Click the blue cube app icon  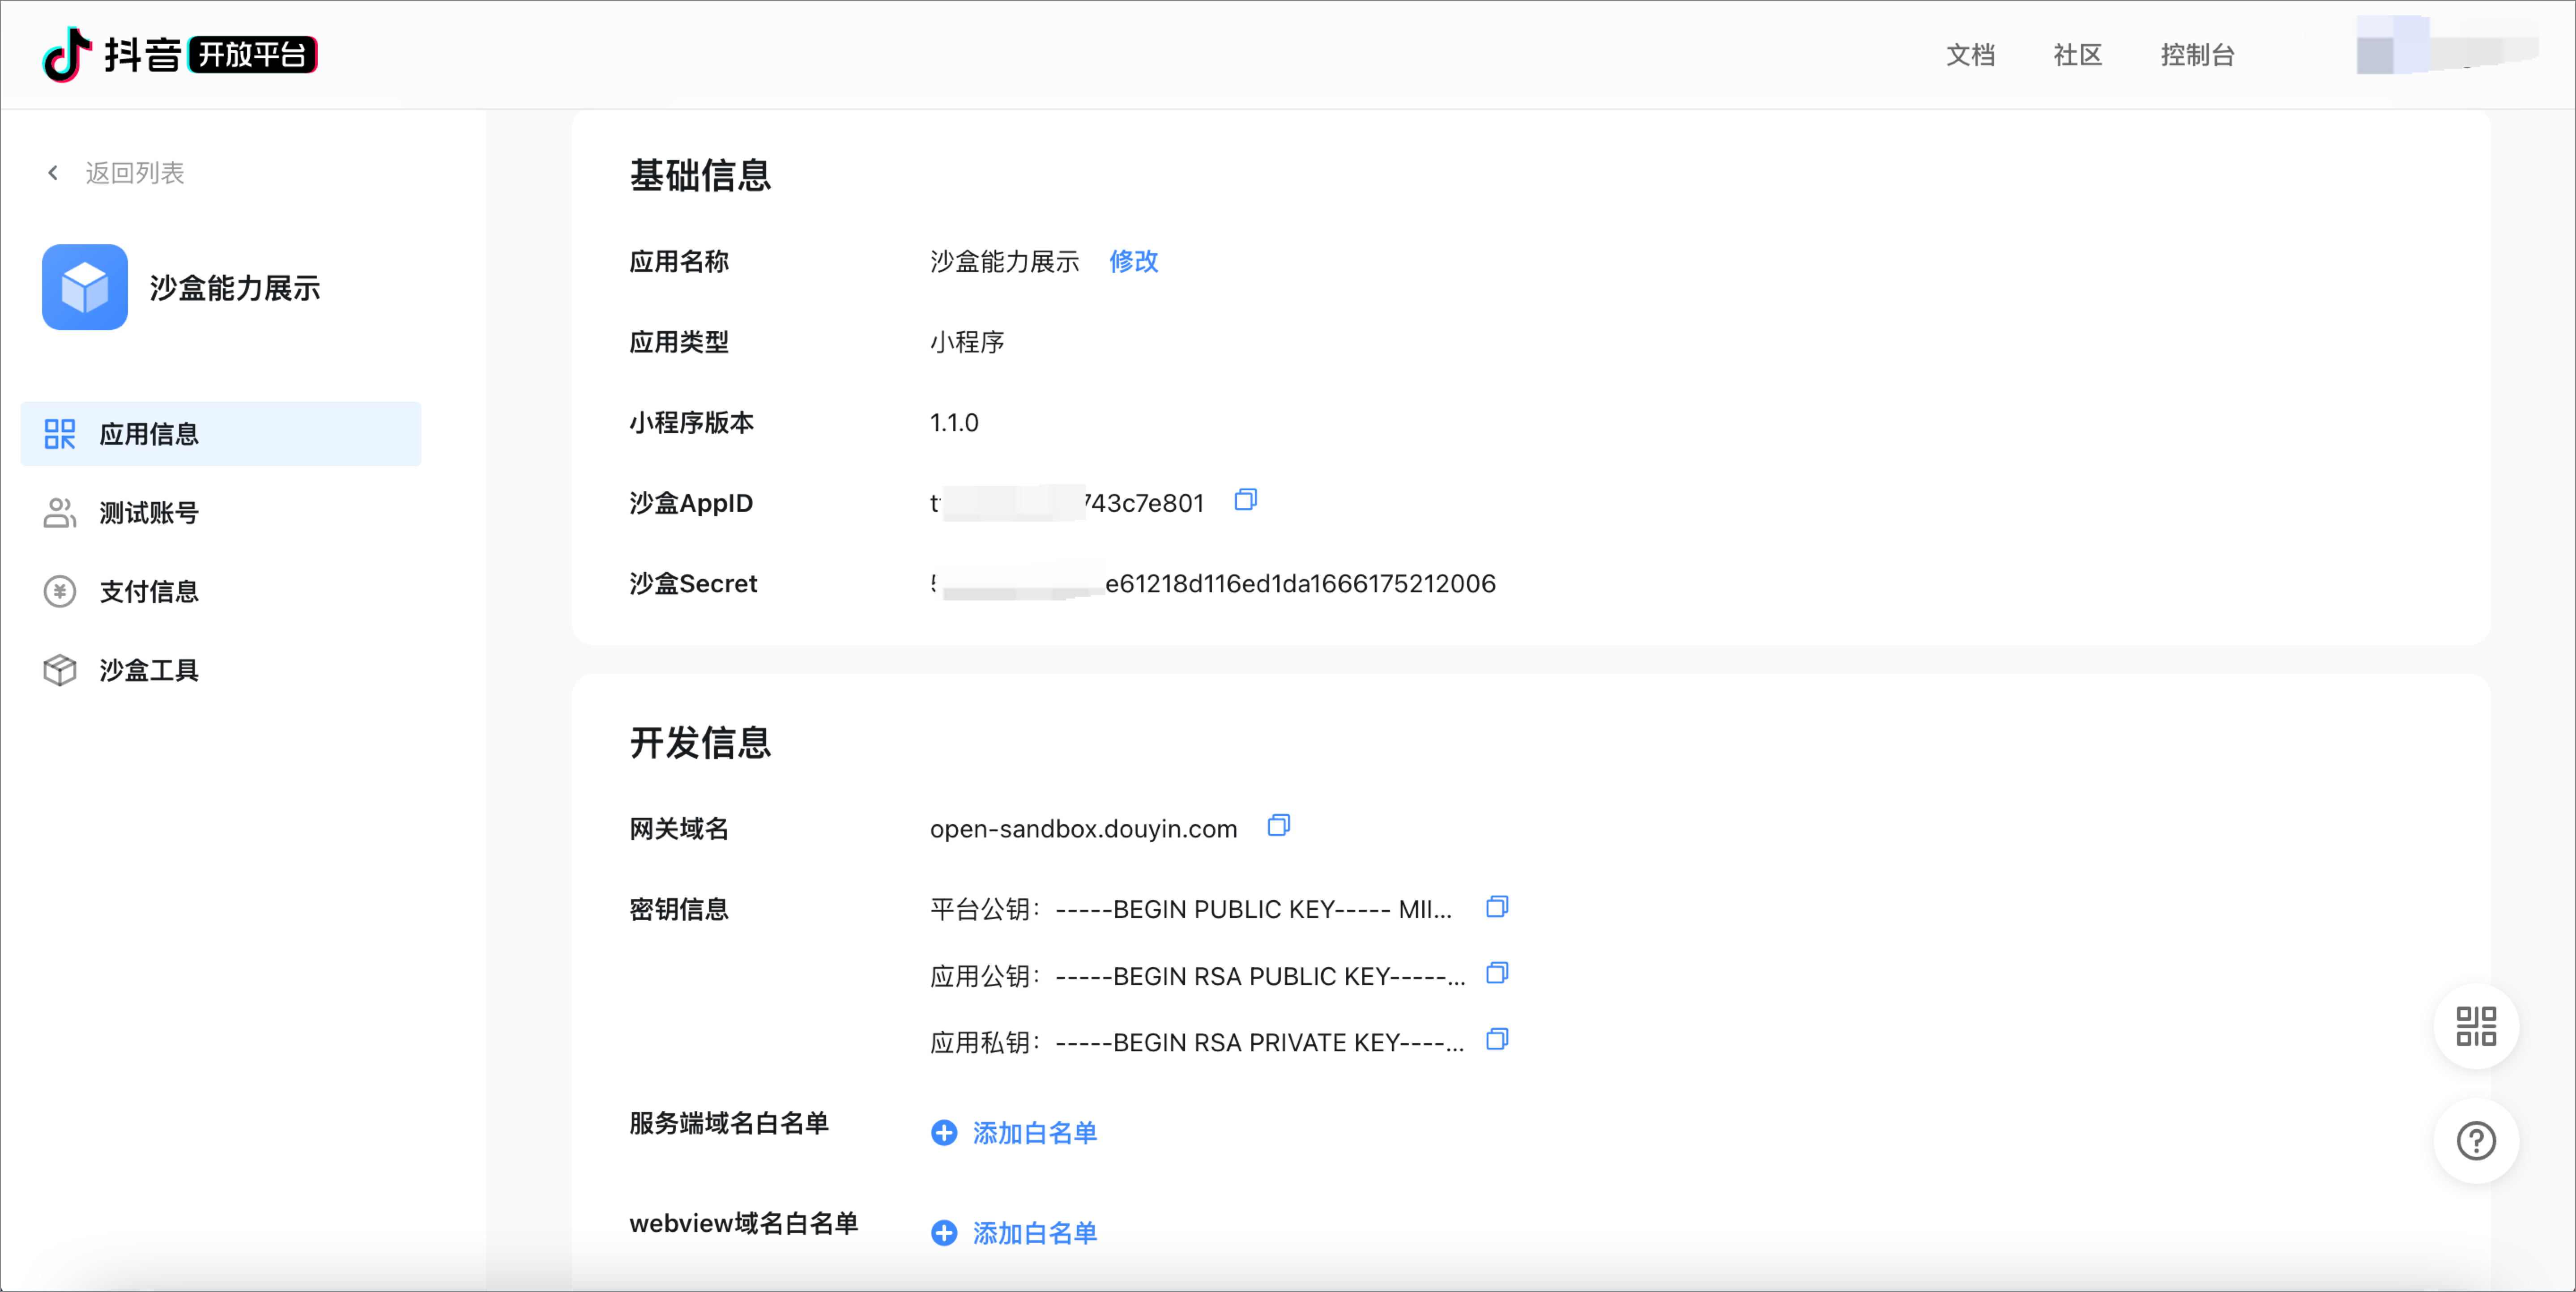coord(85,287)
